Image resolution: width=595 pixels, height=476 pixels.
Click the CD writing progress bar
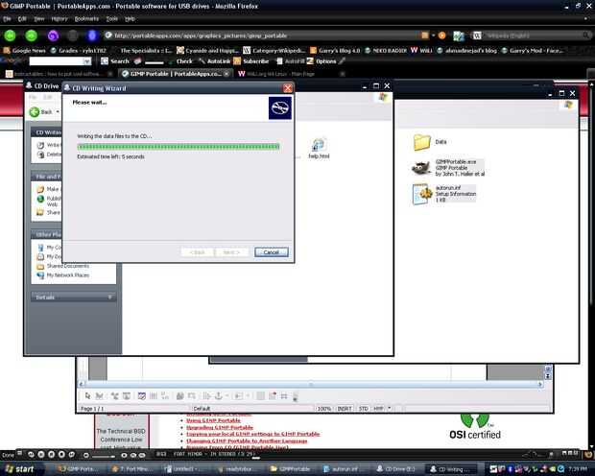(178, 147)
